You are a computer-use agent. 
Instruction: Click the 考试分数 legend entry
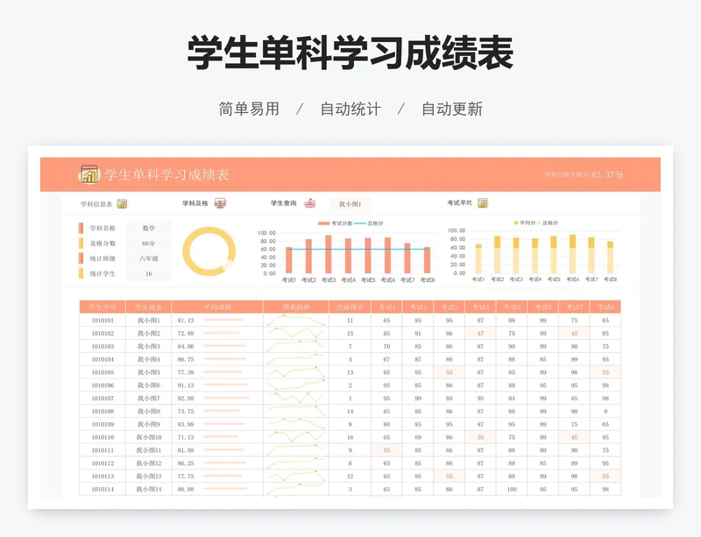pos(336,223)
